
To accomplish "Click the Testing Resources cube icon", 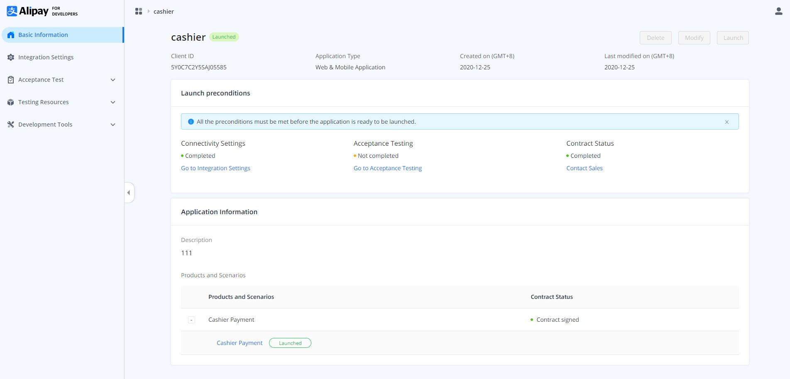I will coord(11,102).
